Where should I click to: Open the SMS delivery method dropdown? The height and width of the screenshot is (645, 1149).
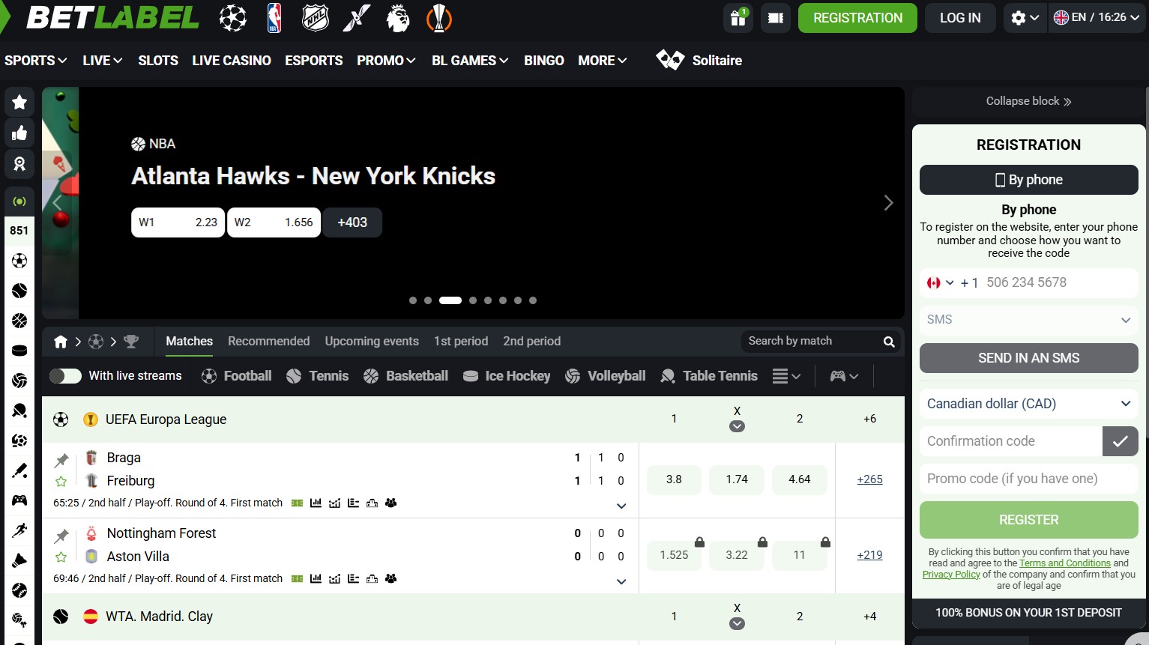click(1029, 320)
